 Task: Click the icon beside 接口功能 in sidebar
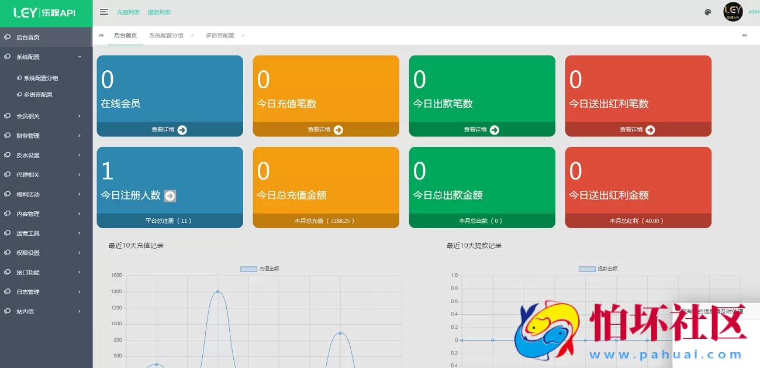[8, 272]
